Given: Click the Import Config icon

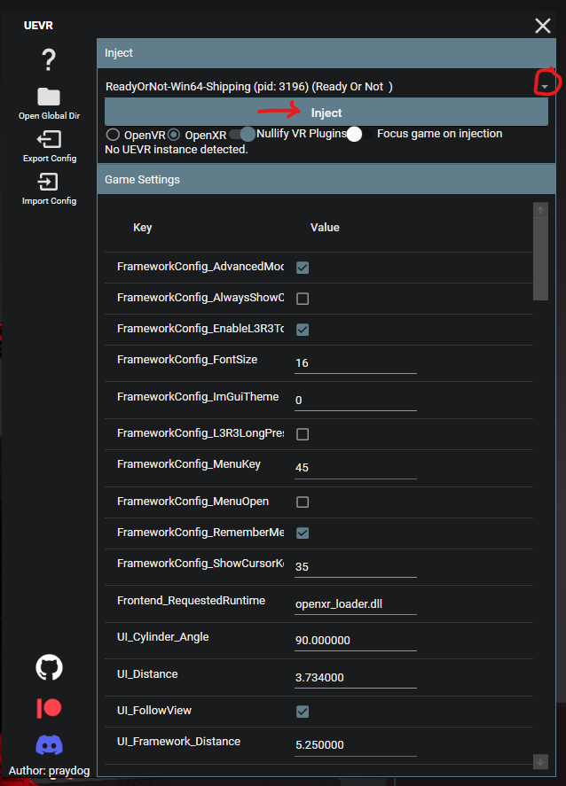Looking at the screenshot, I should 49,182.
